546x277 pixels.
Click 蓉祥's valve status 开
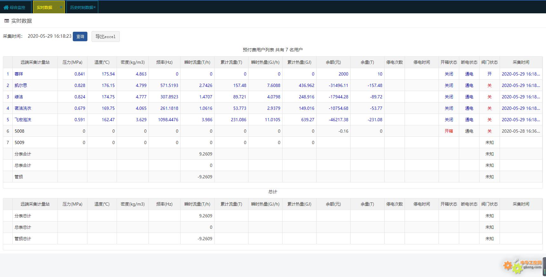pyautogui.click(x=489, y=74)
